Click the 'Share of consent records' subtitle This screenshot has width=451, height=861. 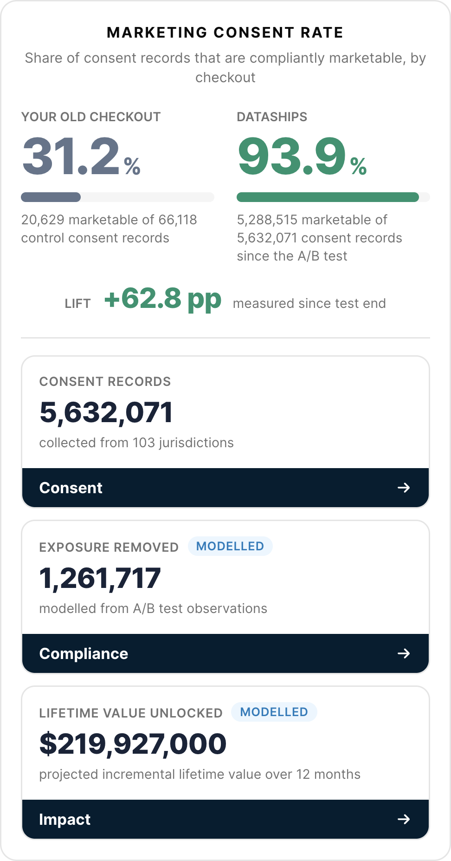point(225,67)
